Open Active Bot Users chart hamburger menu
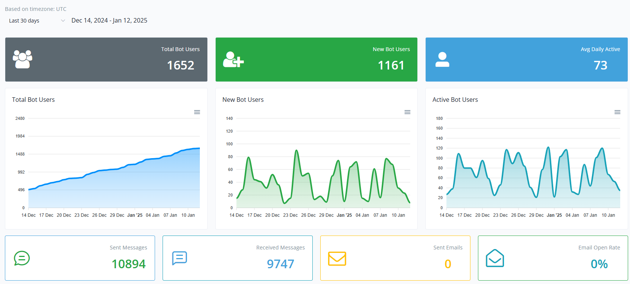This screenshot has height=284, width=630. (x=617, y=112)
